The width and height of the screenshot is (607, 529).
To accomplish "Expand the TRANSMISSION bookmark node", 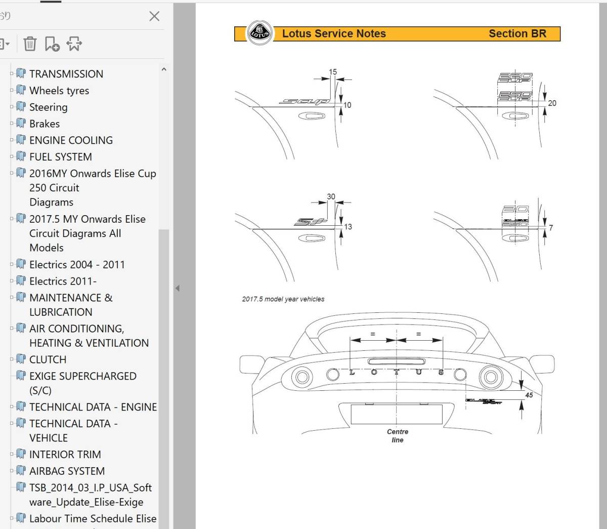I will (x=12, y=74).
